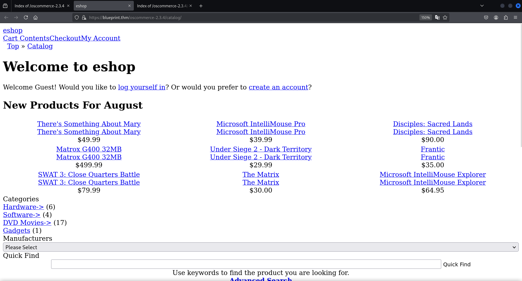Image resolution: width=522 pixels, height=281 pixels.
Task: Open the list all tabs chevron
Action: point(482,6)
